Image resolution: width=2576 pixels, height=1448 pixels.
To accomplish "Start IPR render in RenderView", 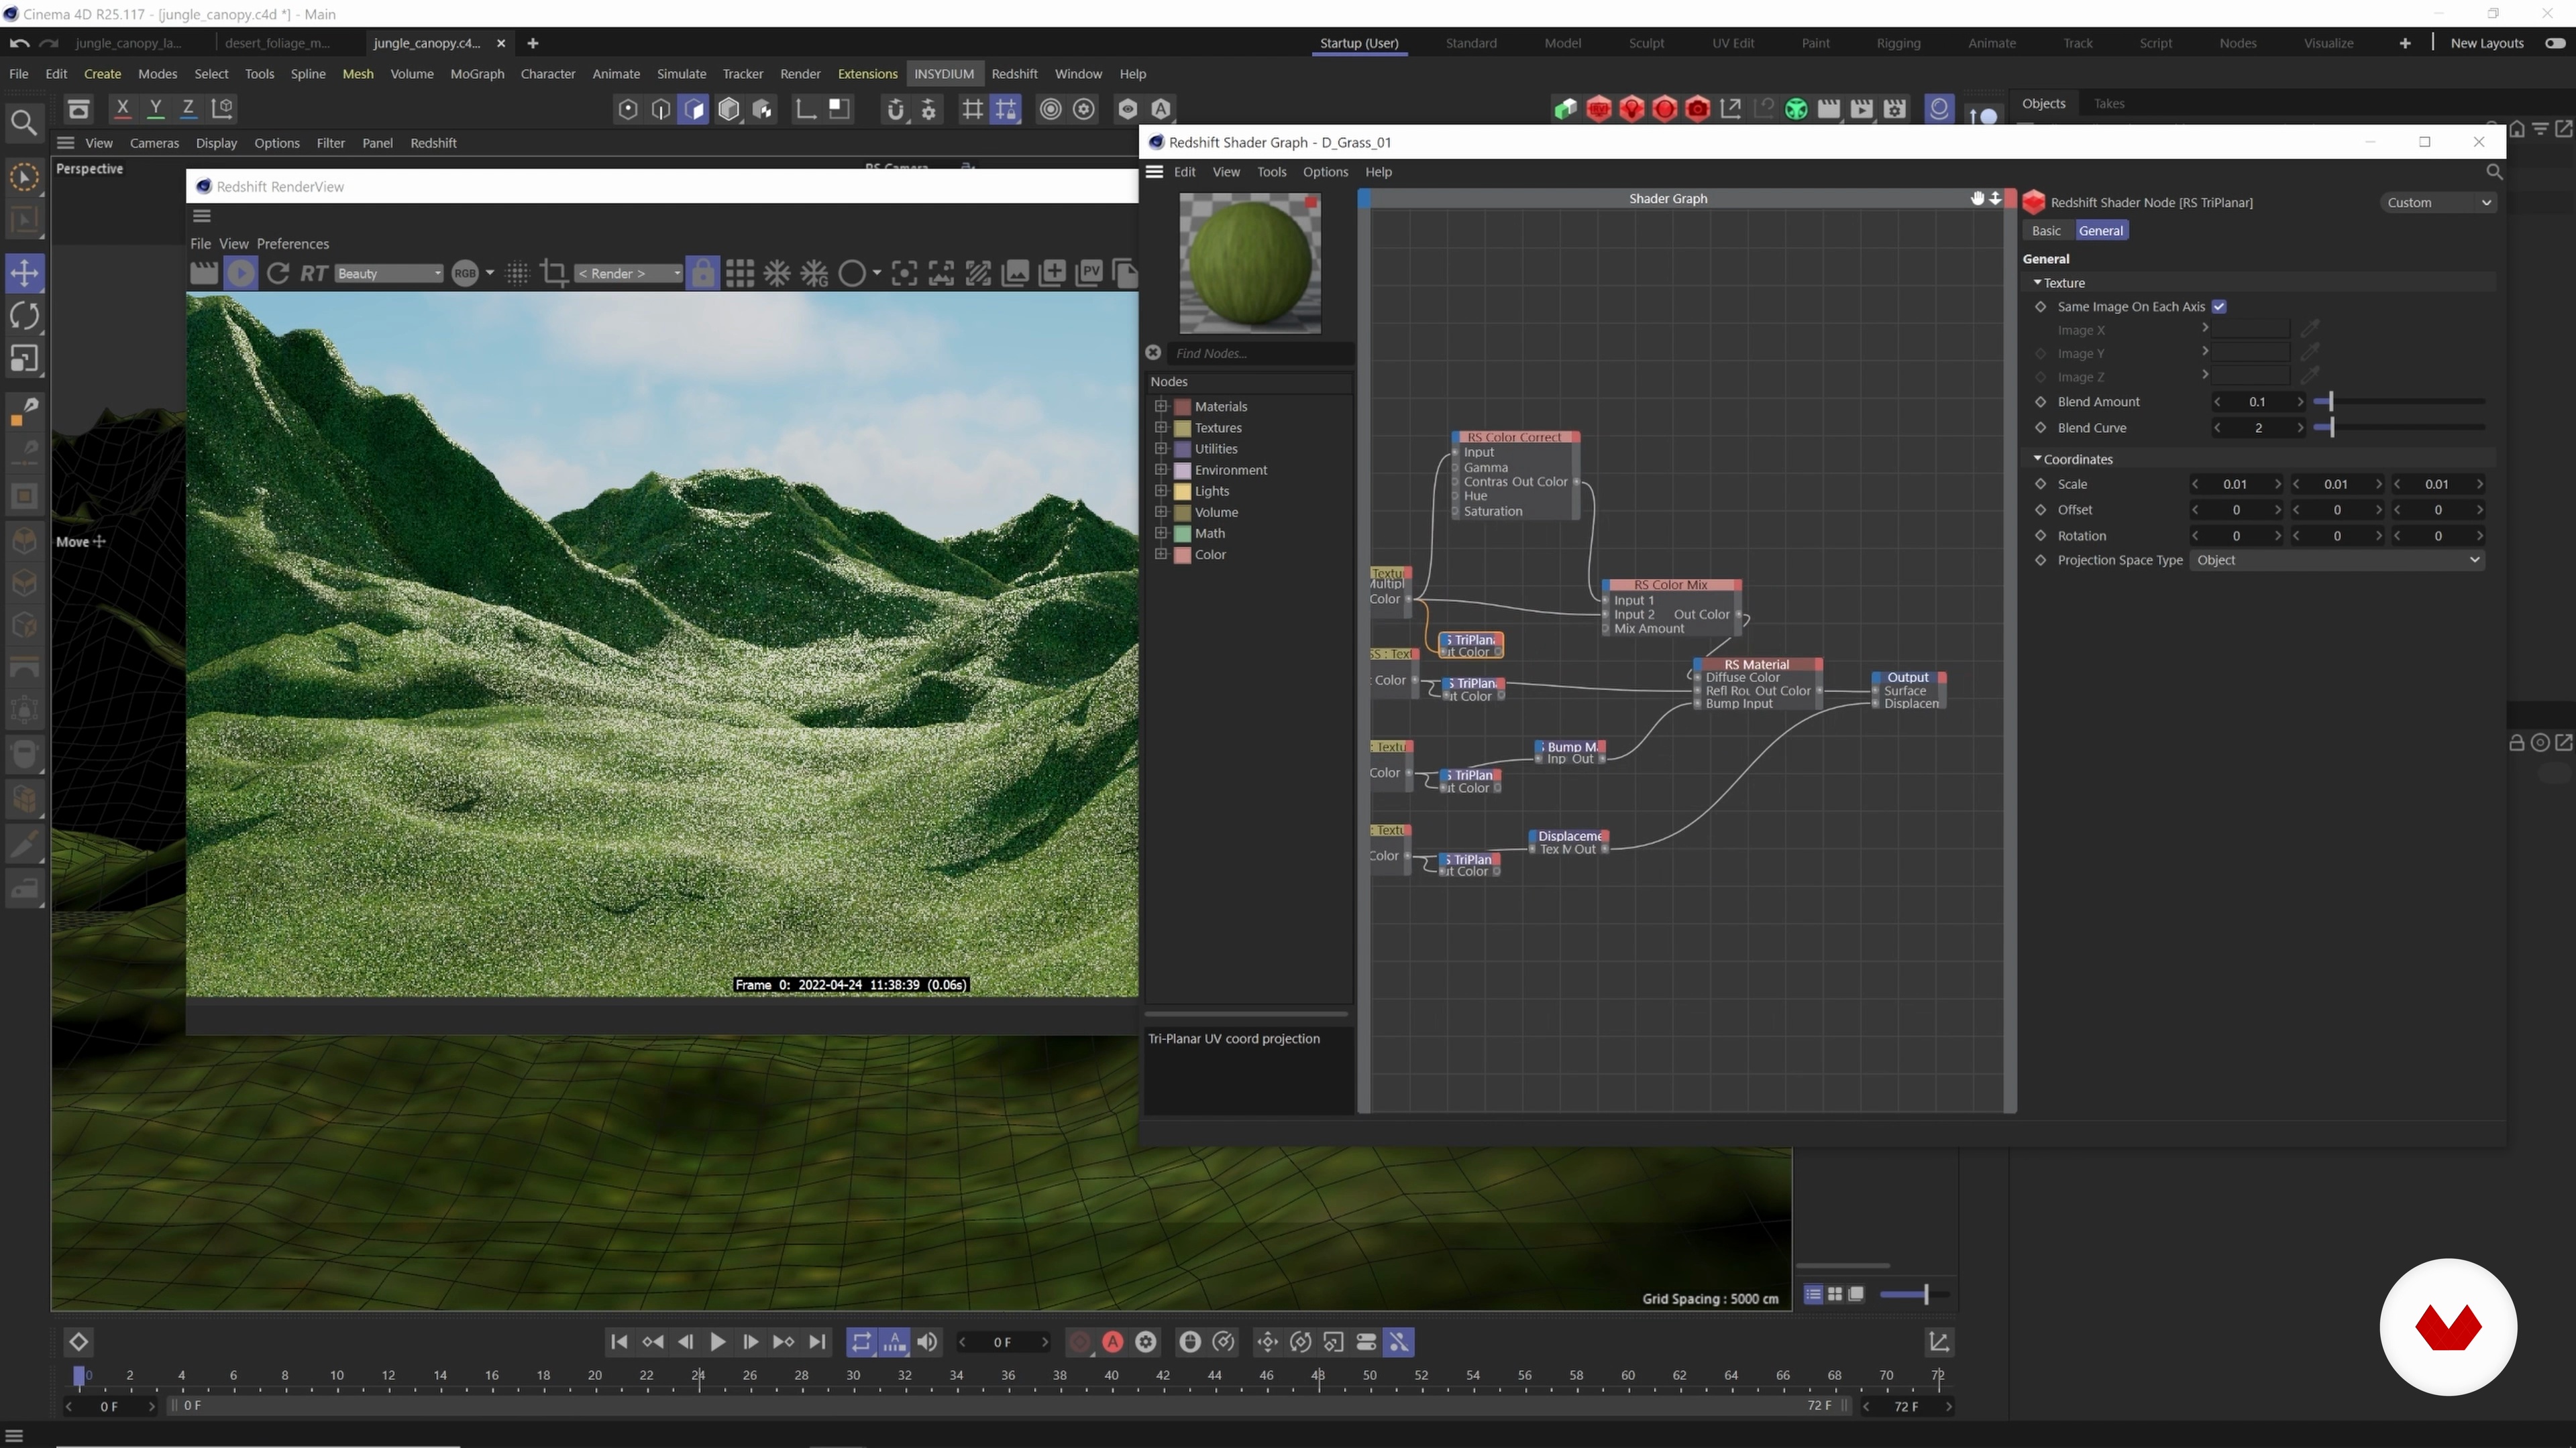I will click(x=240, y=273).
